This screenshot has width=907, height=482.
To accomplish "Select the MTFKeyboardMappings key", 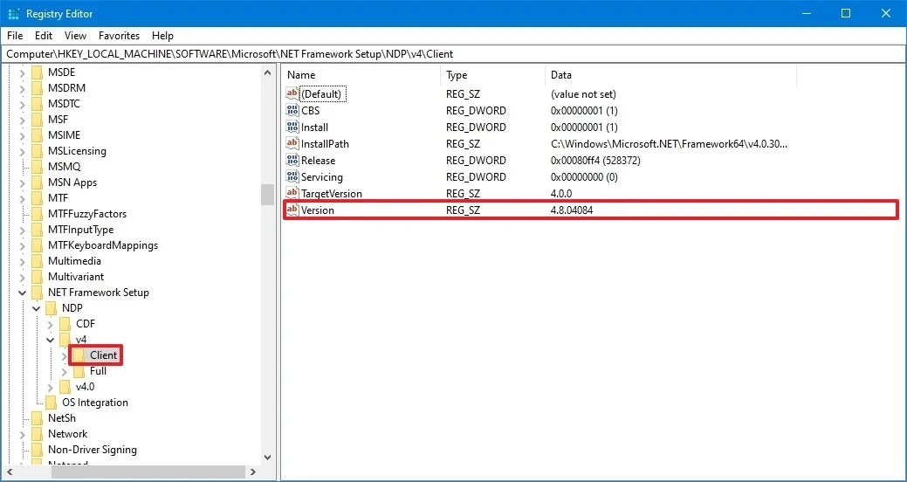I will click(103, 245).
